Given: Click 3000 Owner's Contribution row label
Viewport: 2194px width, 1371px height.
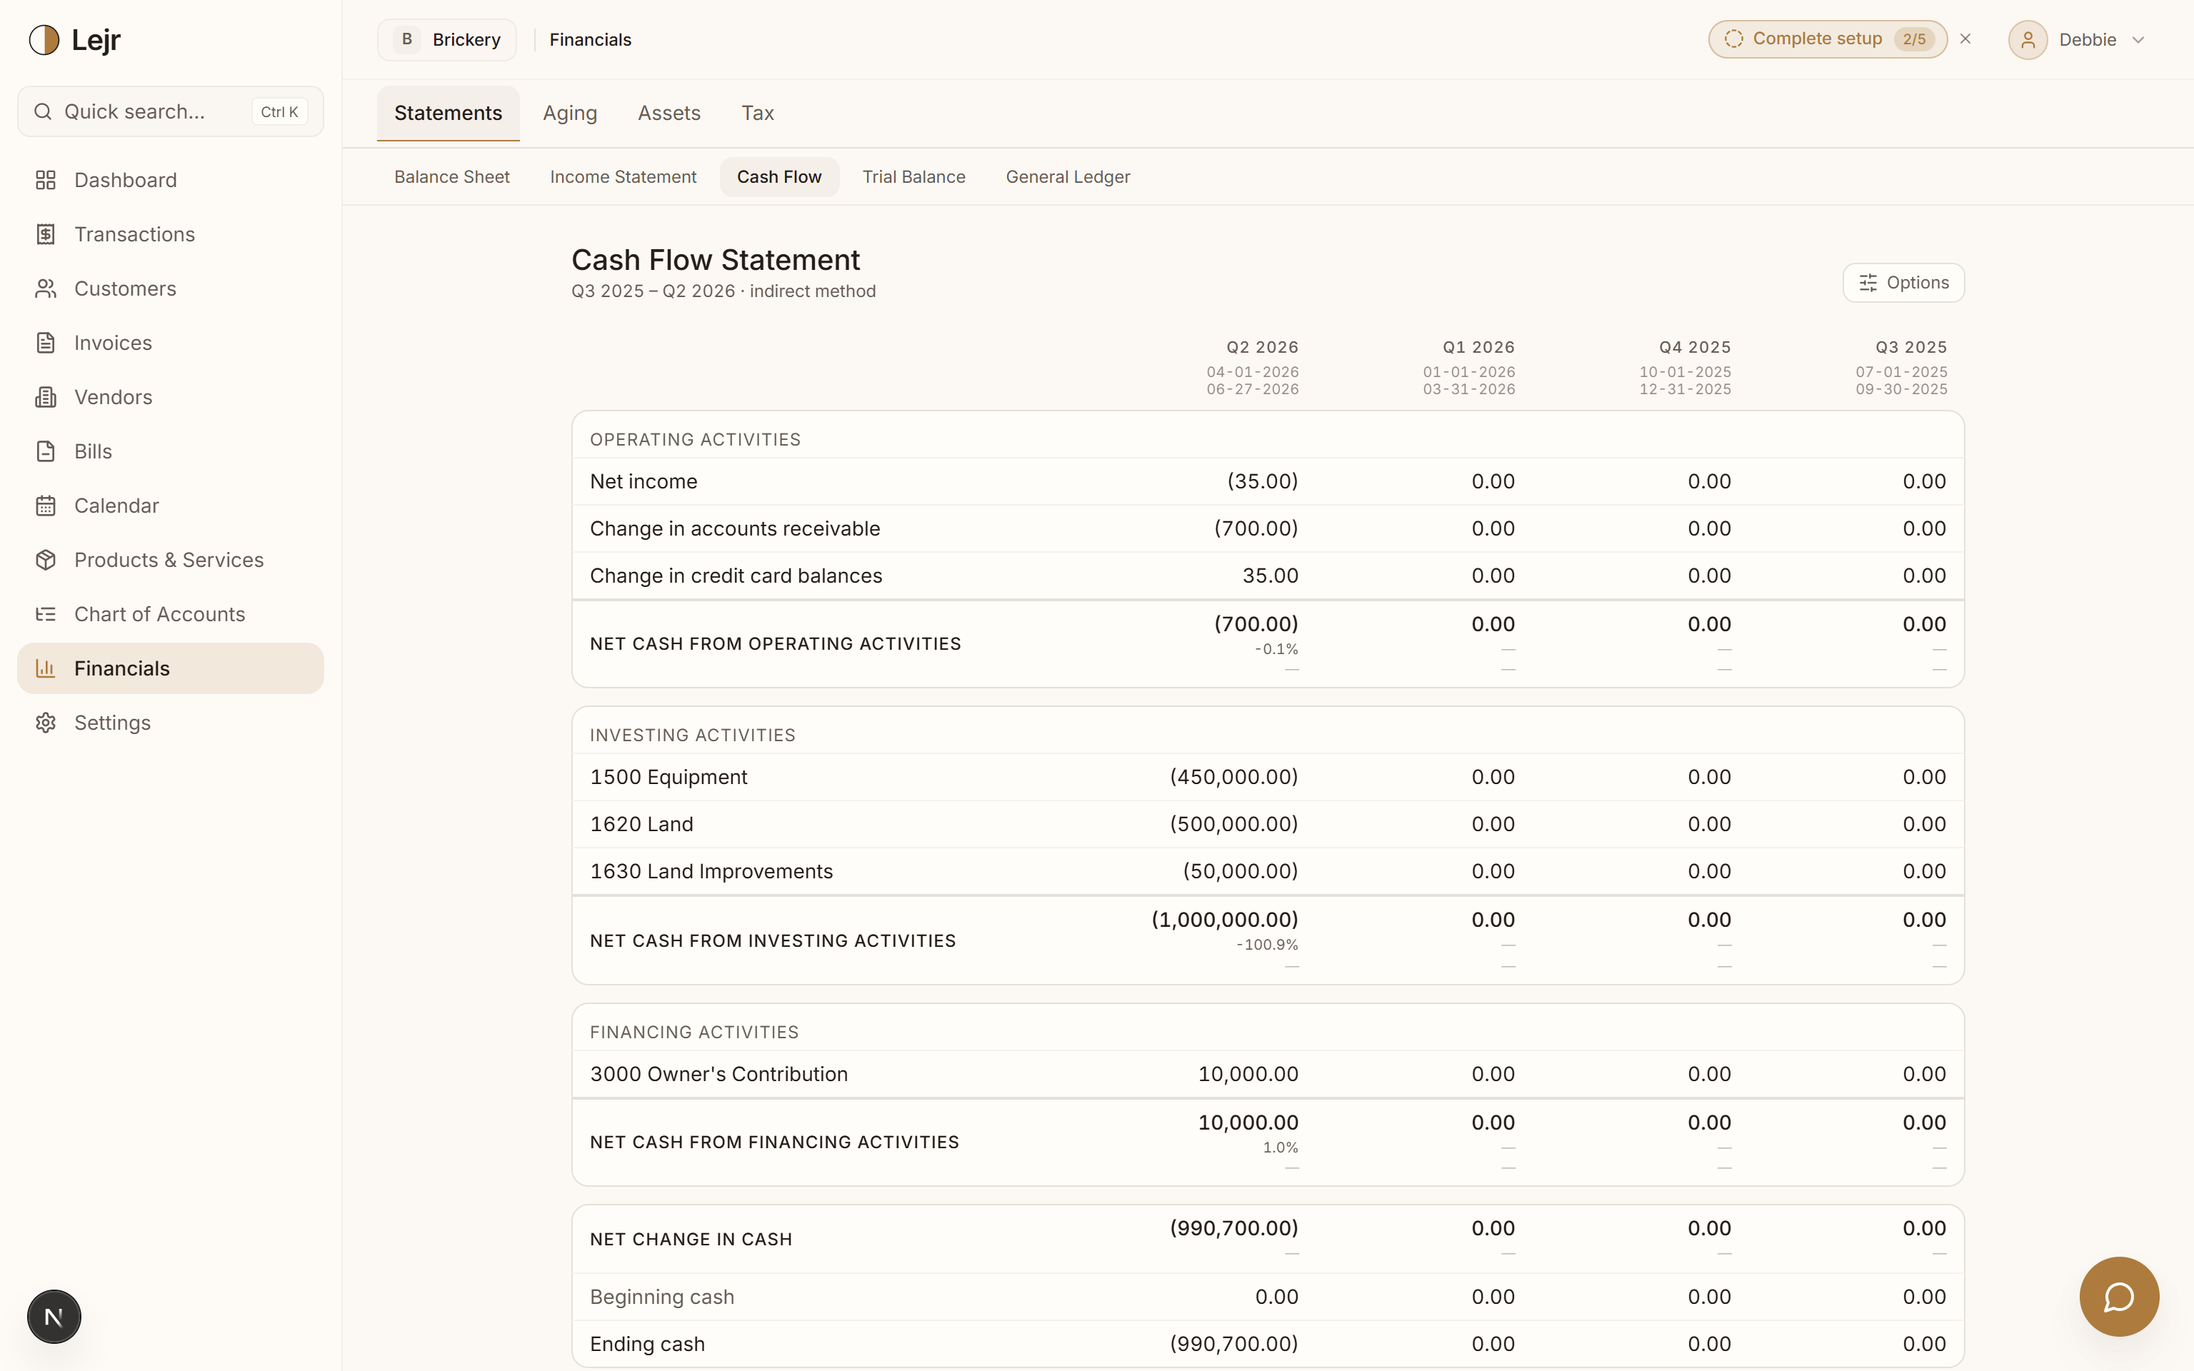Looking at the screenshot, I should coord(719,1075).
